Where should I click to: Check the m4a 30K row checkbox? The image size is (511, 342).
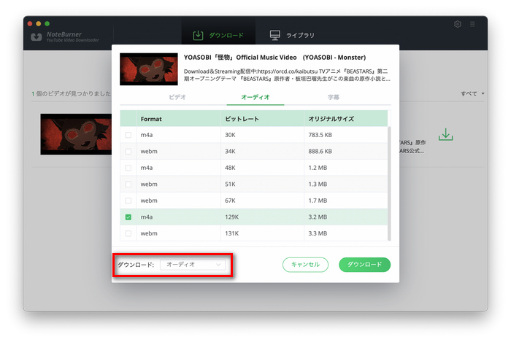tap(128, 135)
